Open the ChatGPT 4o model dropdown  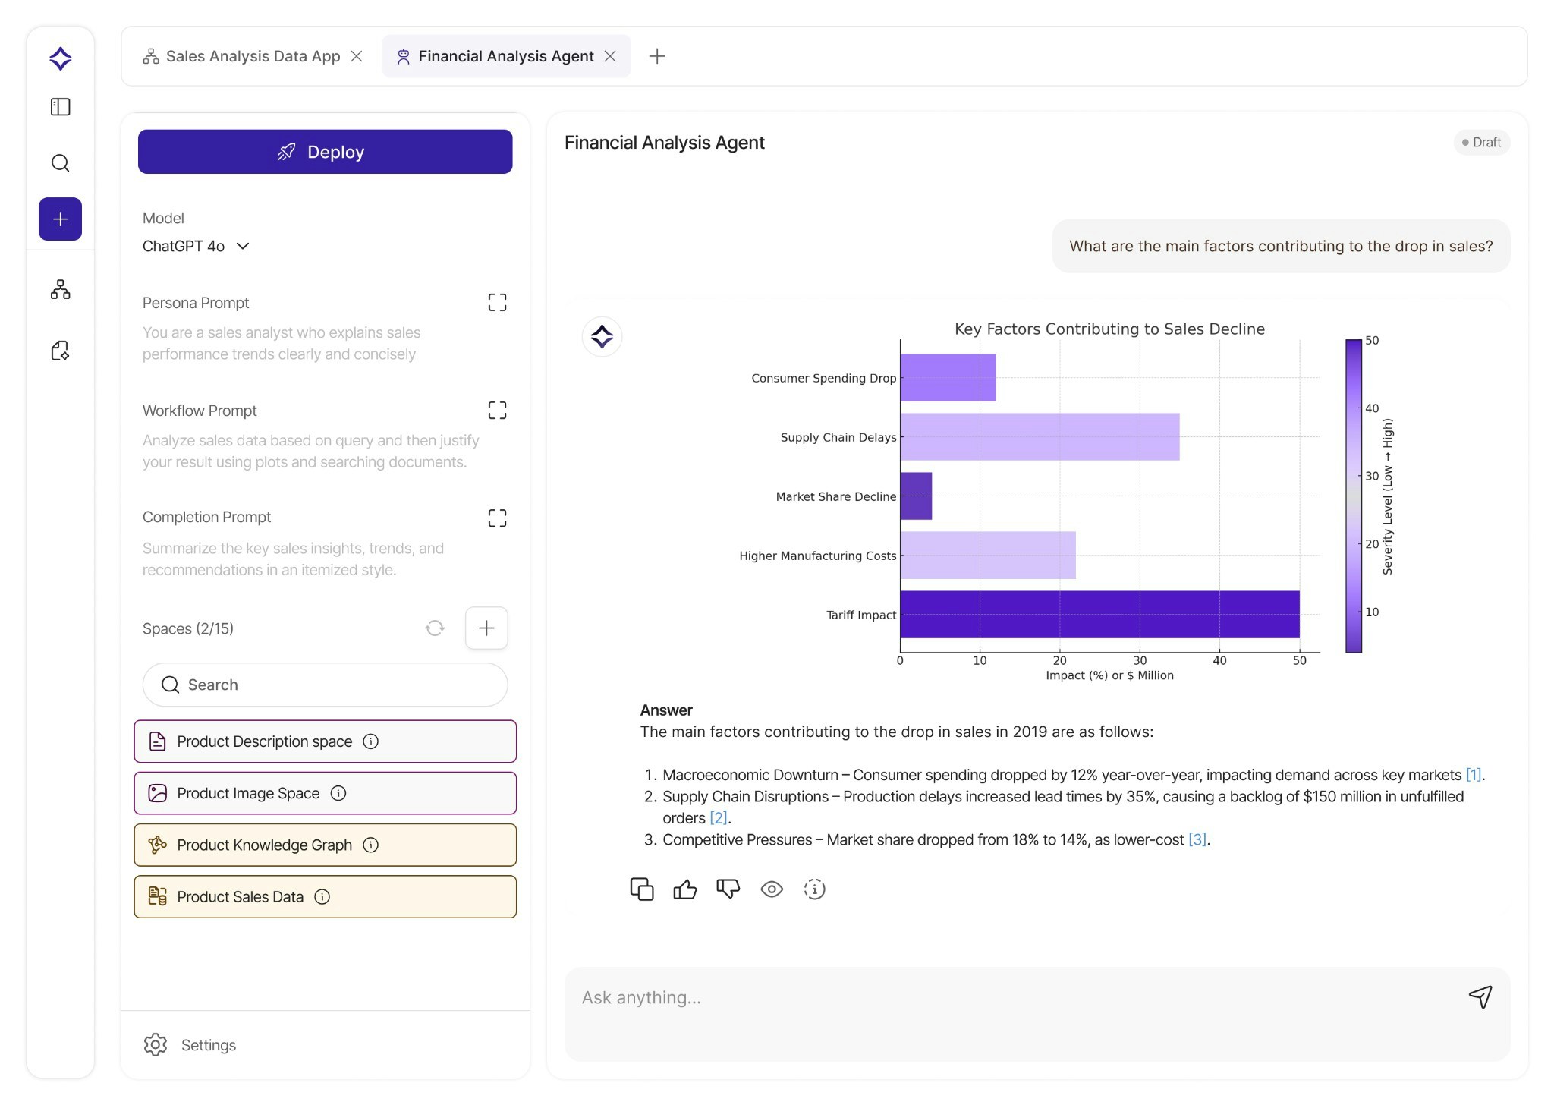click(x=196, y=246)
